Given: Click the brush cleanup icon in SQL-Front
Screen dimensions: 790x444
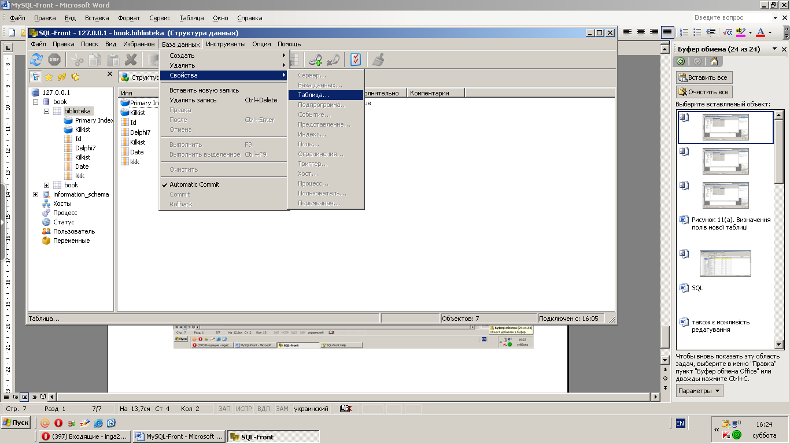Looking at the screenshot, I should point(378,60).
